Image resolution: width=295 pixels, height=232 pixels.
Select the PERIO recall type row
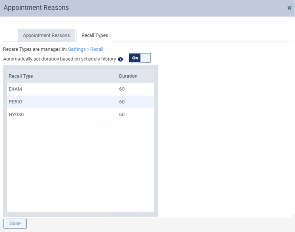pos(81,102)
